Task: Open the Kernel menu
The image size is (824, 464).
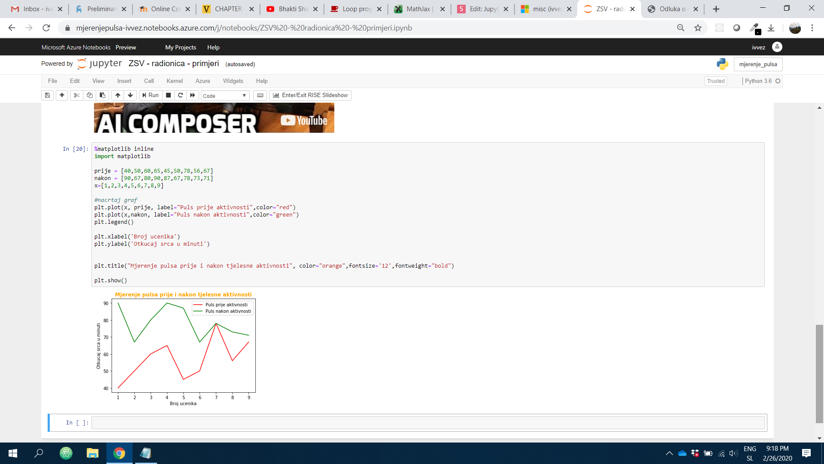Action: pyautogui.click(x=174, y=81)
